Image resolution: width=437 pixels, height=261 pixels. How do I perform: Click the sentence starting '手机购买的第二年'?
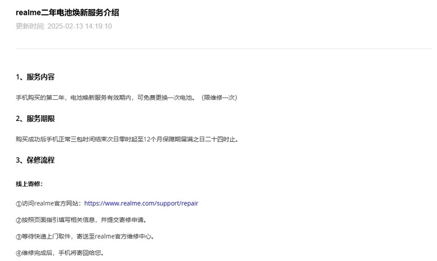127,97
